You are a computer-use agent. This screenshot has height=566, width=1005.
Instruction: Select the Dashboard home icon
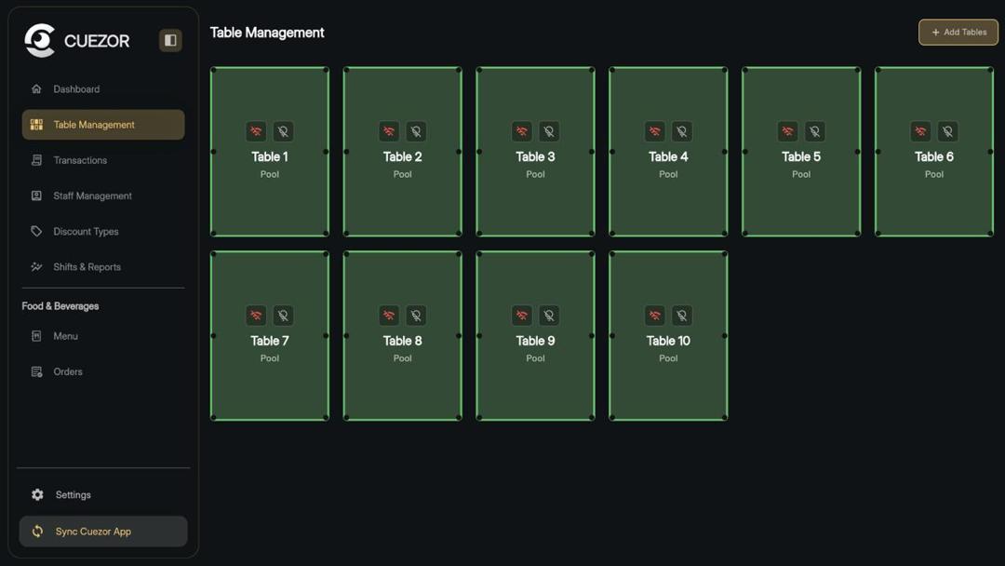pos(36,88)
